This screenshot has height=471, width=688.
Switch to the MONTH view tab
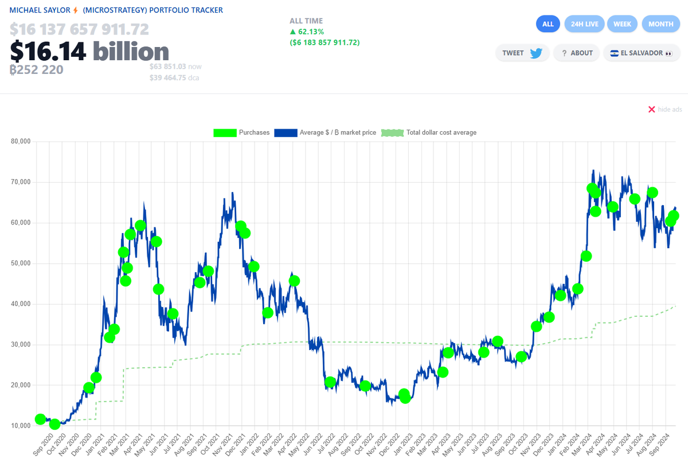coord(660,23)
